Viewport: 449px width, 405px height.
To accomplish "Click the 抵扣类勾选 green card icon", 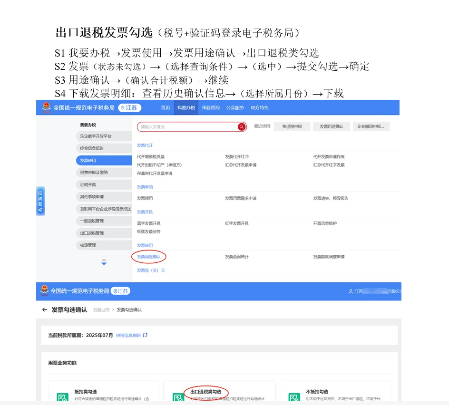I will pos(62,398).
